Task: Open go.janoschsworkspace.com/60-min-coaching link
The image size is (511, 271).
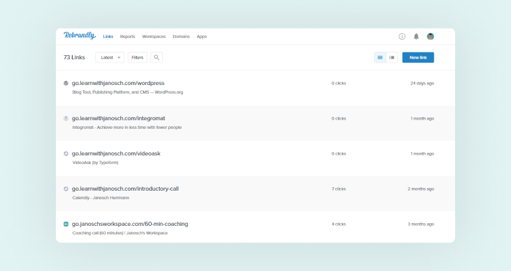Action: click(x=130, y=224)
